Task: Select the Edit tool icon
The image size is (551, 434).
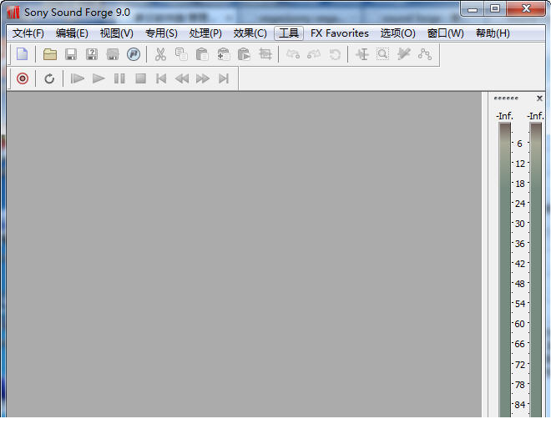Action: [x=362, y=54]
